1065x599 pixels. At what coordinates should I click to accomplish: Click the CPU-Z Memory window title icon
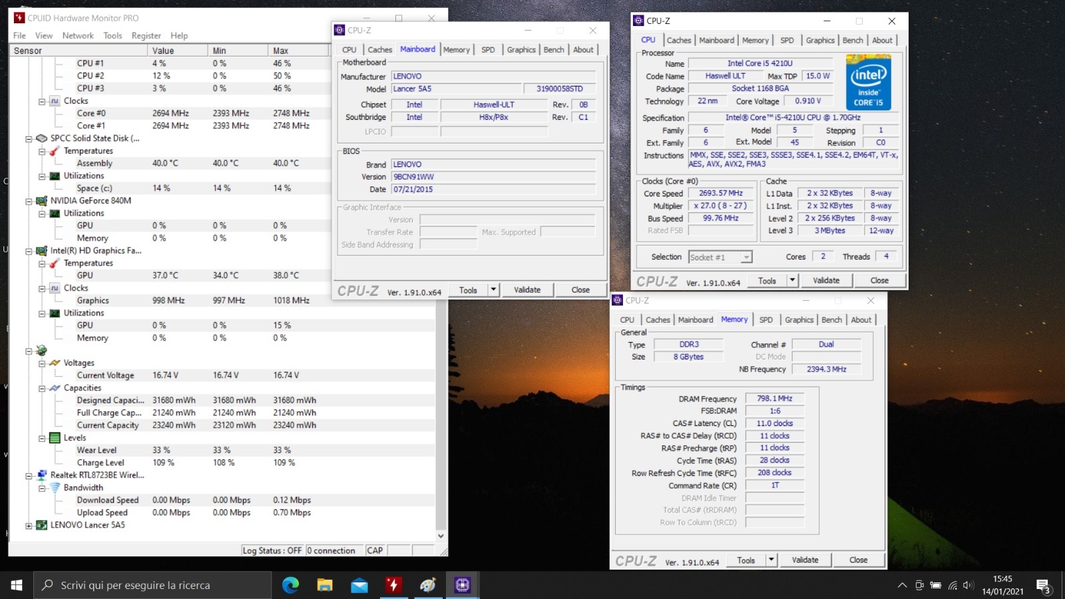click(x=618, y=300)
